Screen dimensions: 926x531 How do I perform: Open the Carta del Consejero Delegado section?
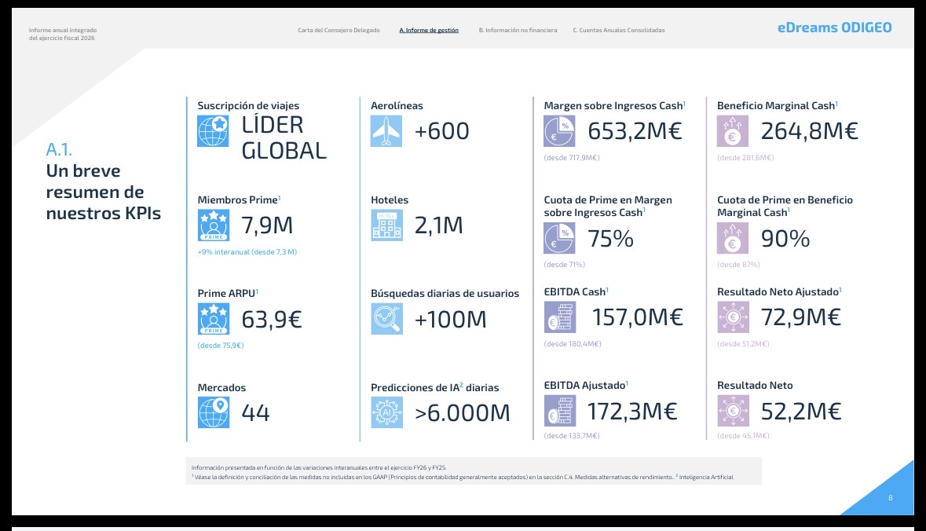point(339,30)
